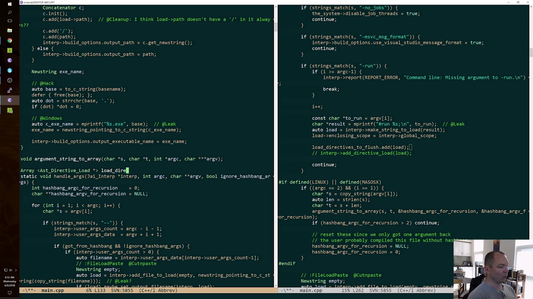Open File Explorer from the taskbar
This screenshot has width=533, height=299.
(x=10, y=31)
